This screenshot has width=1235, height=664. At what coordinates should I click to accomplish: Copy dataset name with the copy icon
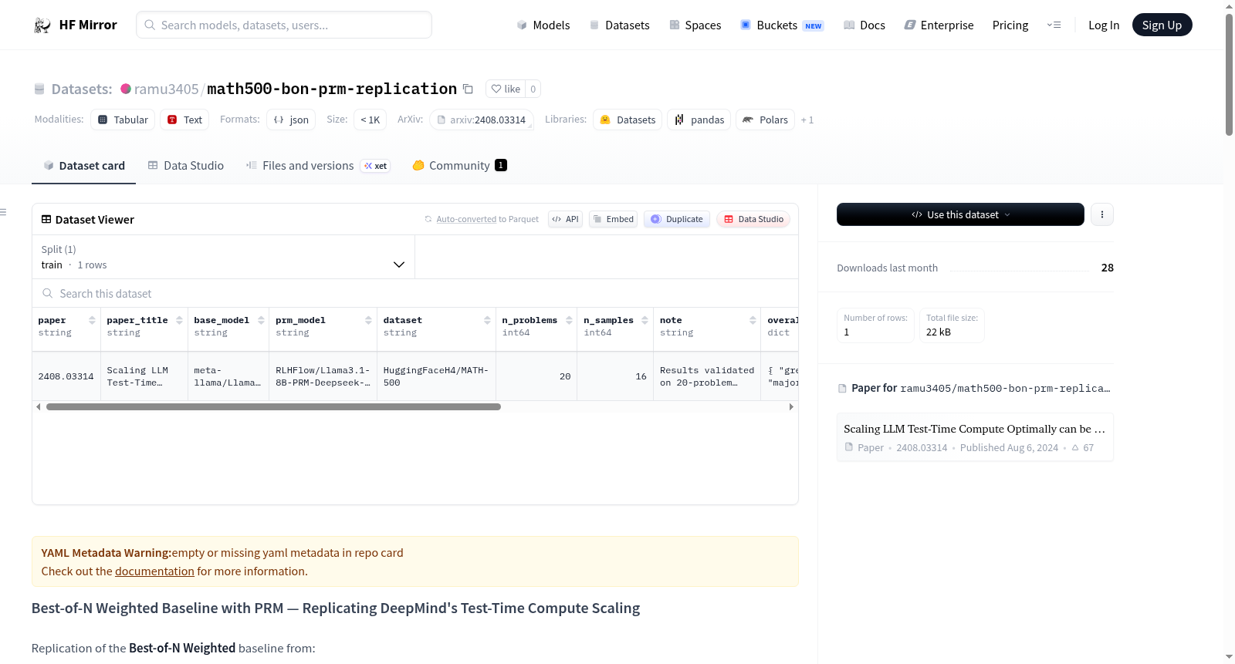pyautogui.click(x=468, y=89)
